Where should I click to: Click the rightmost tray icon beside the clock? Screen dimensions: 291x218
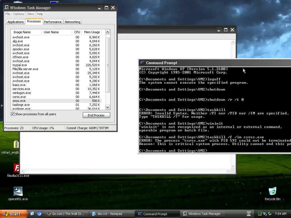[270, 214]
